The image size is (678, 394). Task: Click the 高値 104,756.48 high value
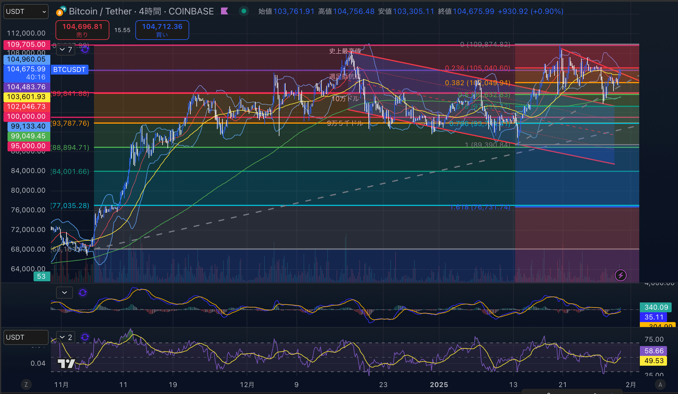346,11
